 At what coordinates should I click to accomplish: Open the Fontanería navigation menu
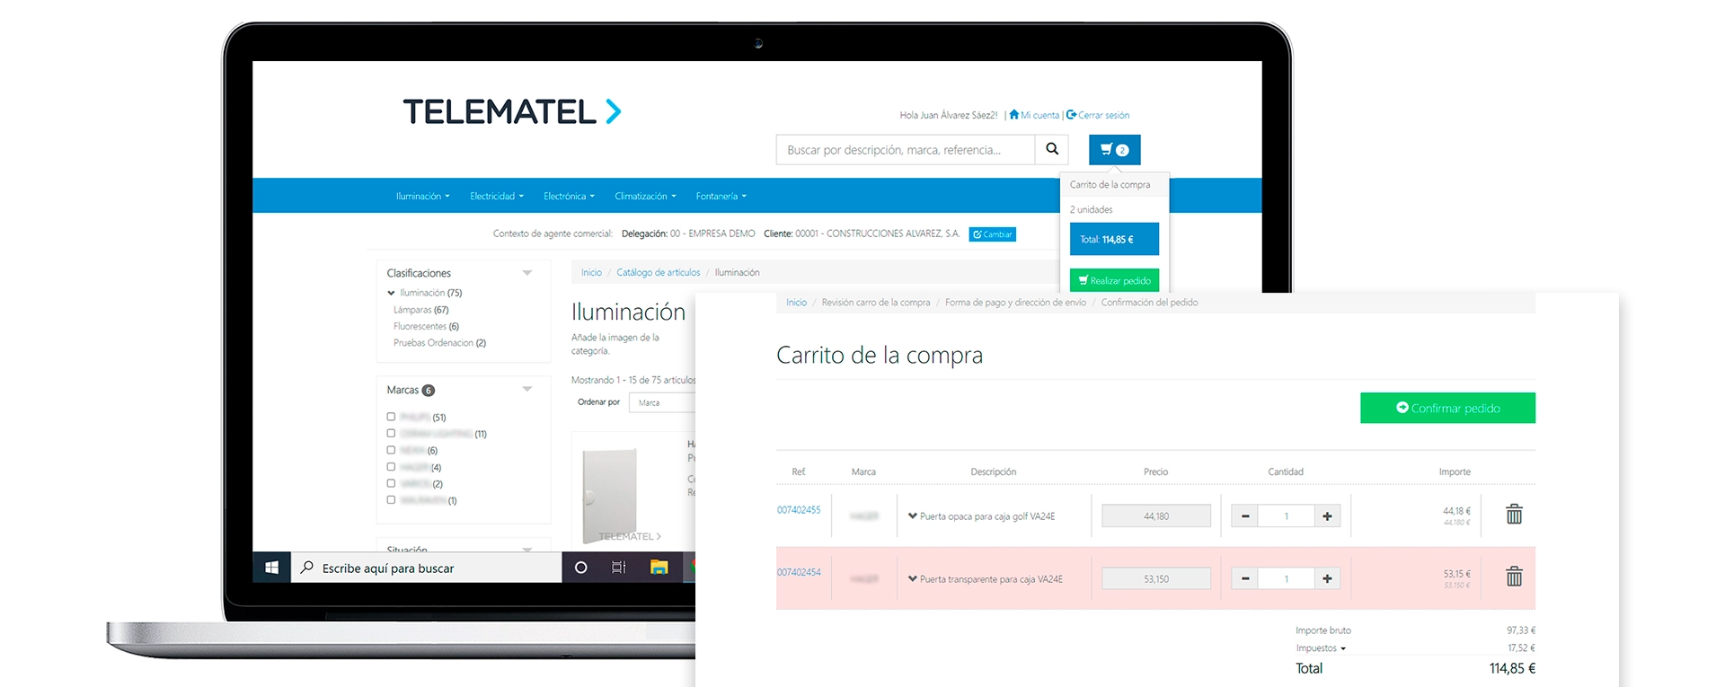tap(721, 196)
